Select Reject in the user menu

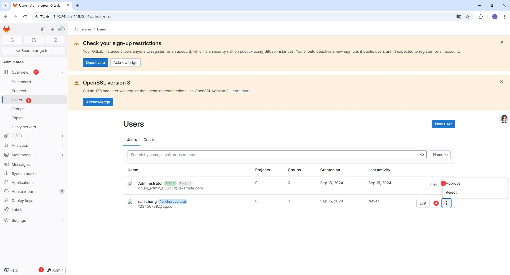451,192
